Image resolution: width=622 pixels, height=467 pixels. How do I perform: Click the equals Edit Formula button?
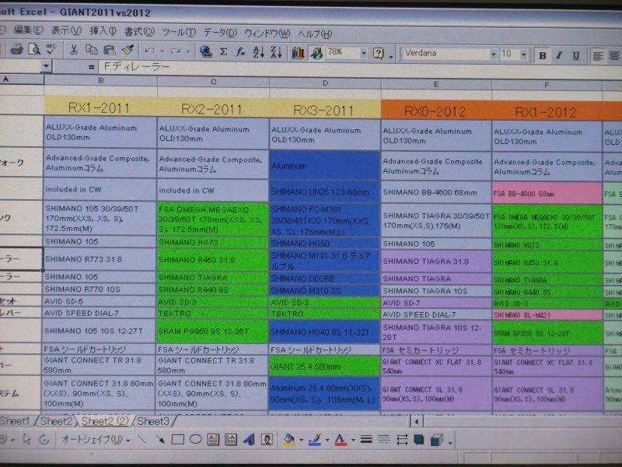(x=91, y=67)
